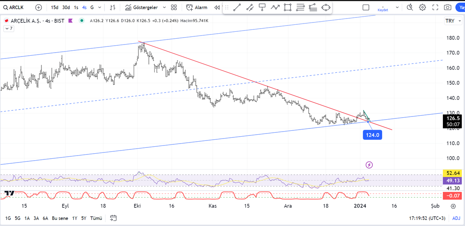Open the TRY currency dropdown

pos(452,21)
